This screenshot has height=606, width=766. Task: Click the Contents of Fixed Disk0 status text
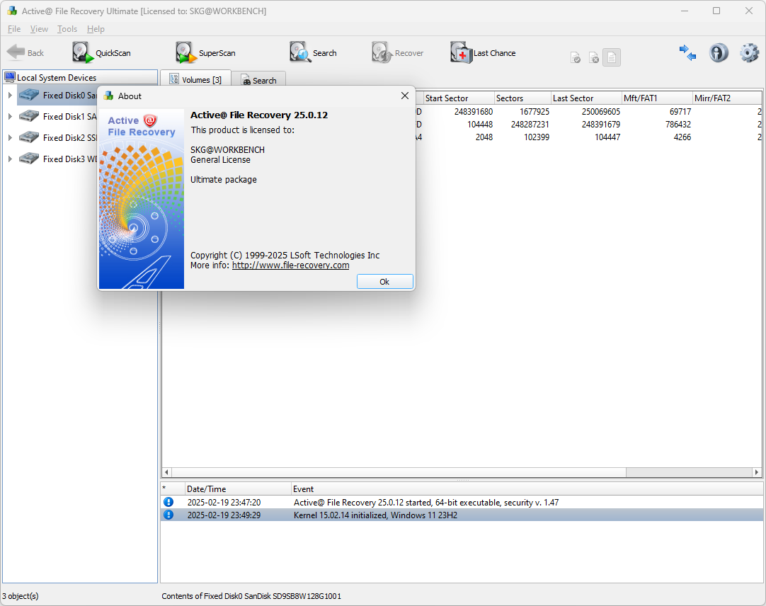[251, 596]
